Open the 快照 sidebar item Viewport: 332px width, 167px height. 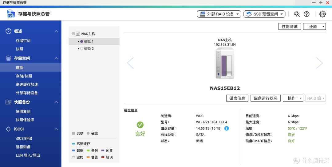19,49
